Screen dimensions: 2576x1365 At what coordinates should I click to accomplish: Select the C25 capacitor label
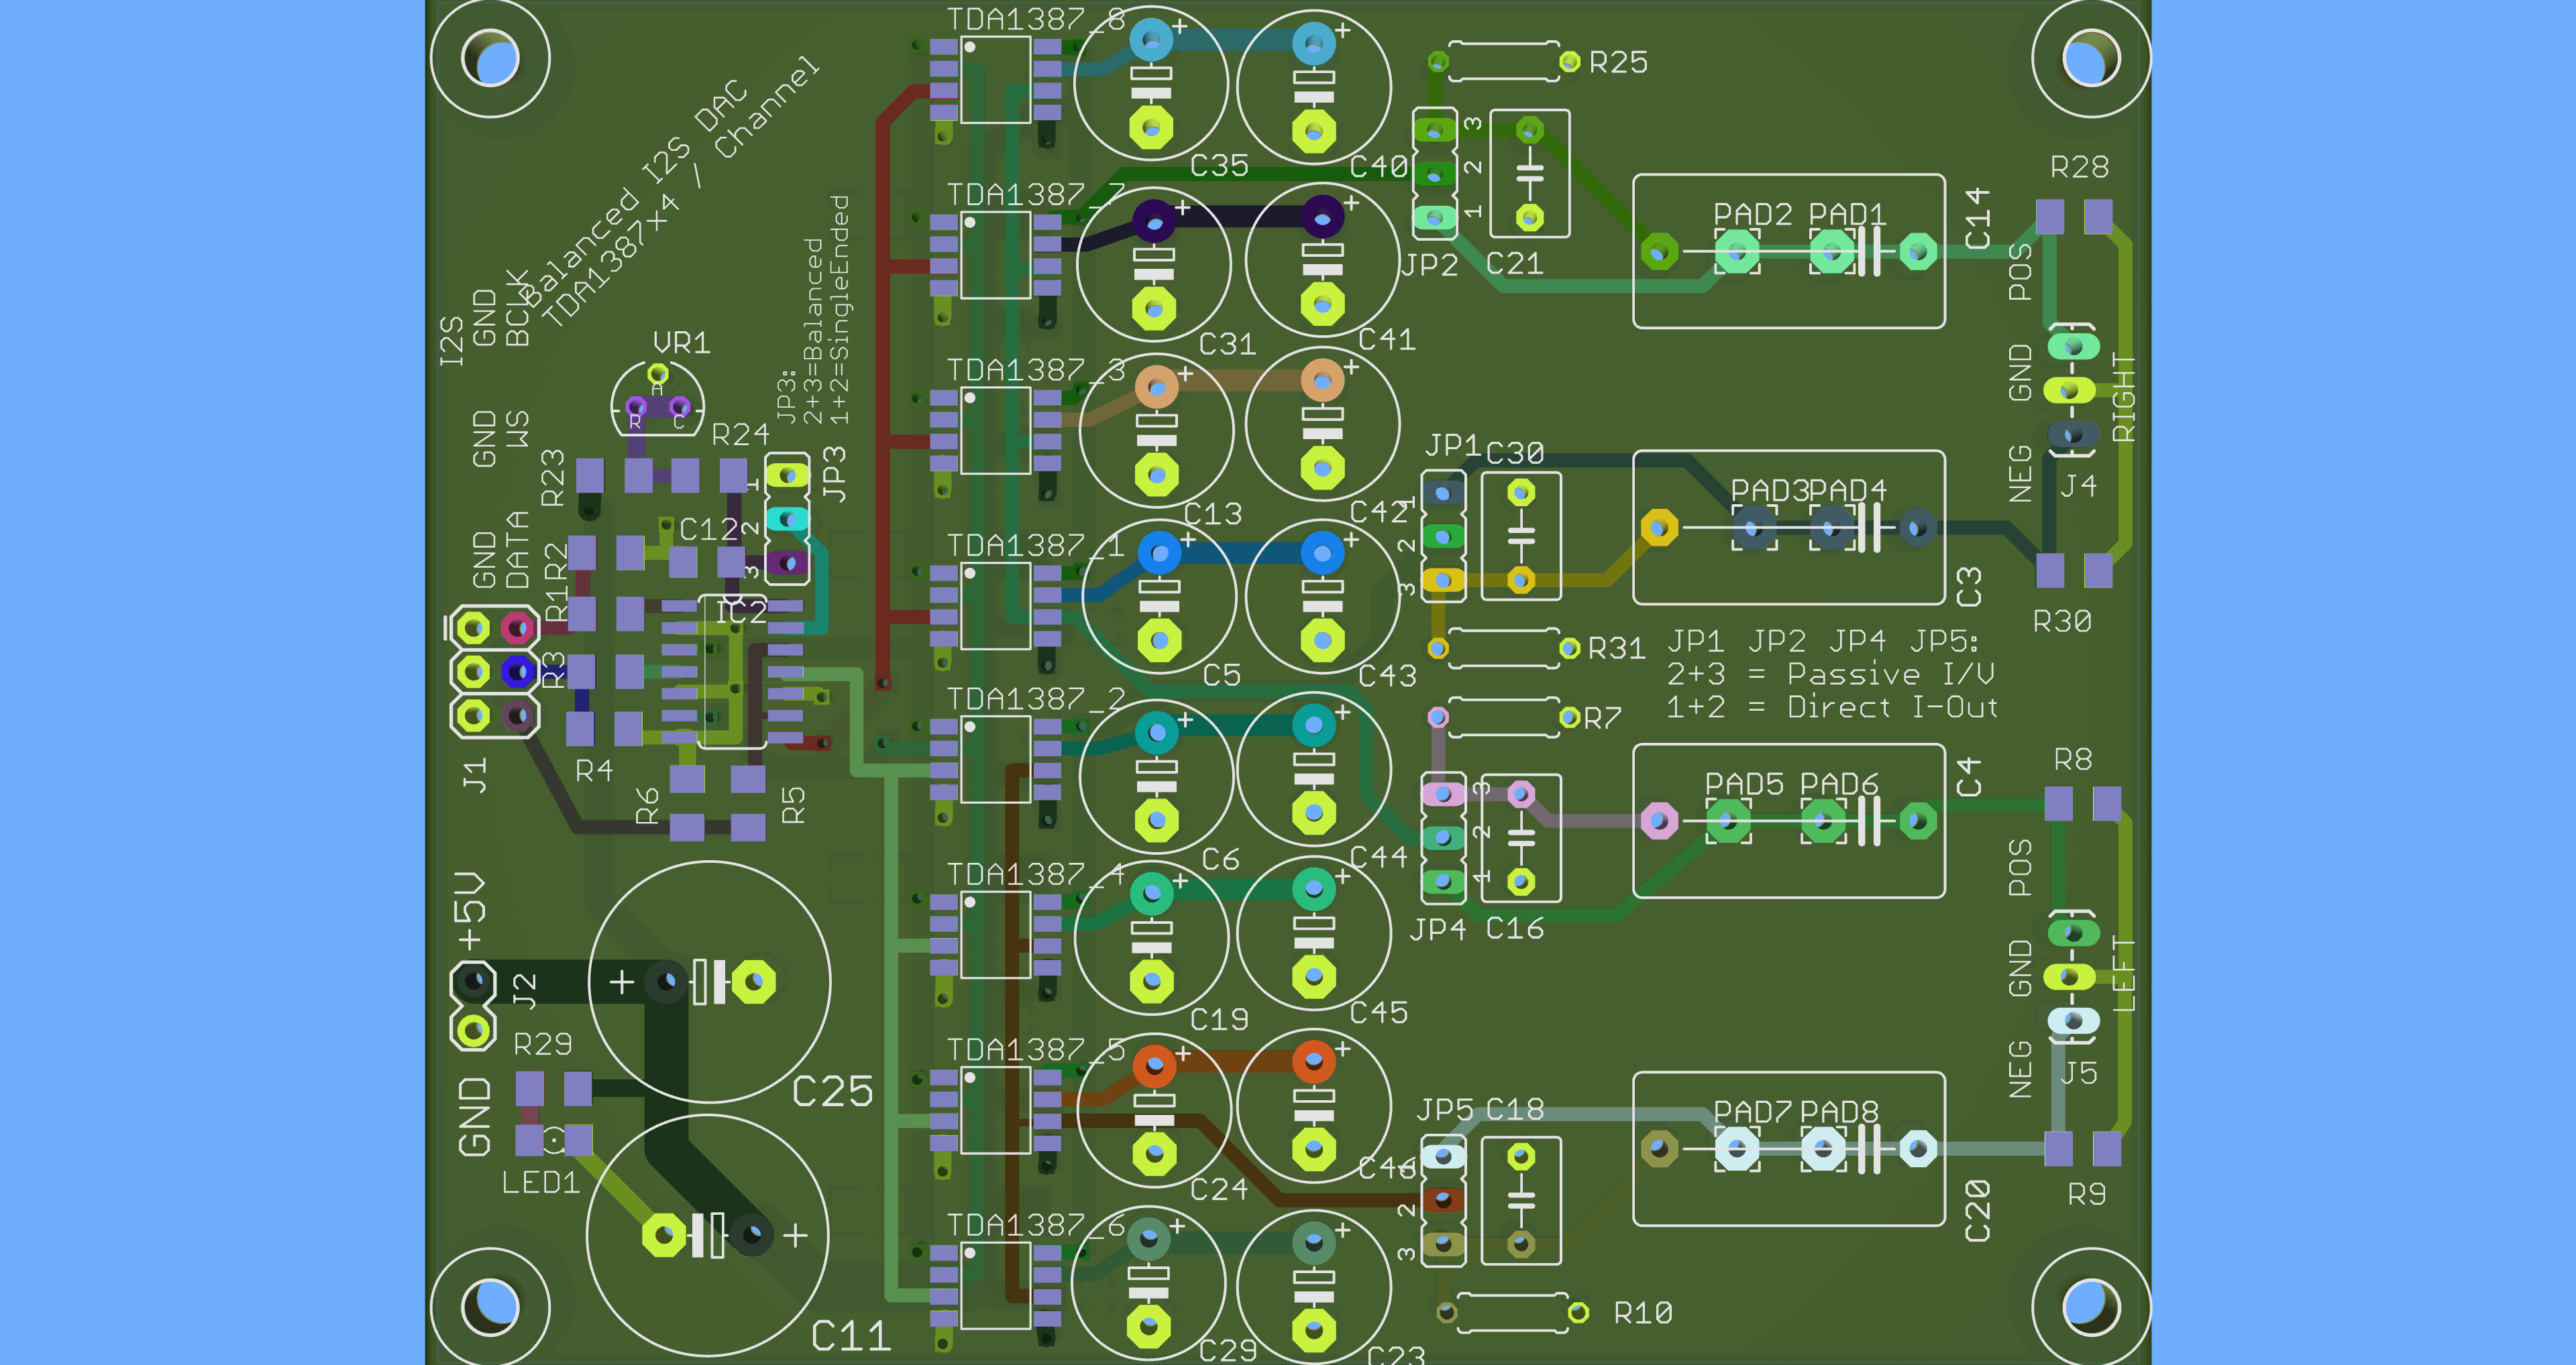832,1091
